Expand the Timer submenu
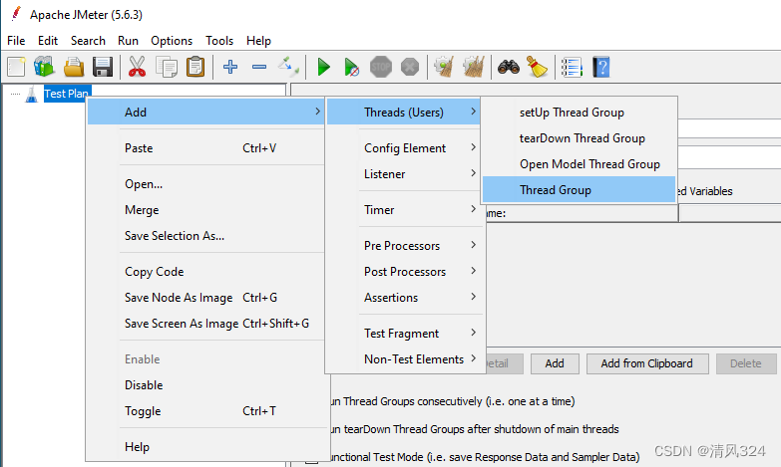This screenshot has height=467, width=781. click(403, 210)
